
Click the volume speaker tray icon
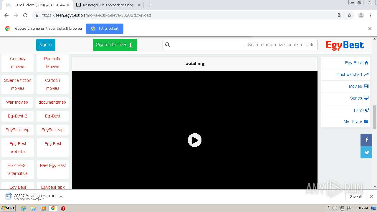[x=335, y=208]
